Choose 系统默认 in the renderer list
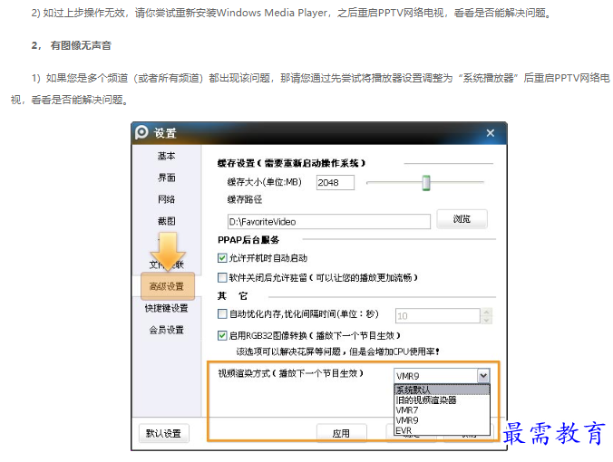The height and width of the screenshot is (462, 613). (x=443, y=390)
